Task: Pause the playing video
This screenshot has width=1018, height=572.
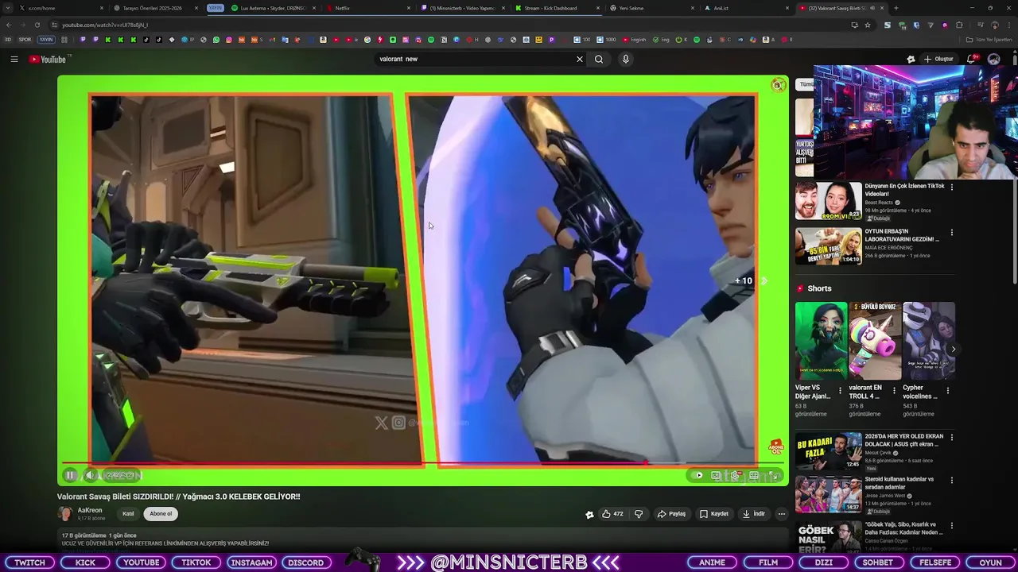Action: tap(70, 475)
